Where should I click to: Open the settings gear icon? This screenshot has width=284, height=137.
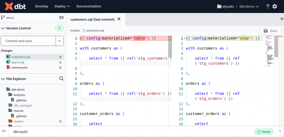(x=275, y=6)
